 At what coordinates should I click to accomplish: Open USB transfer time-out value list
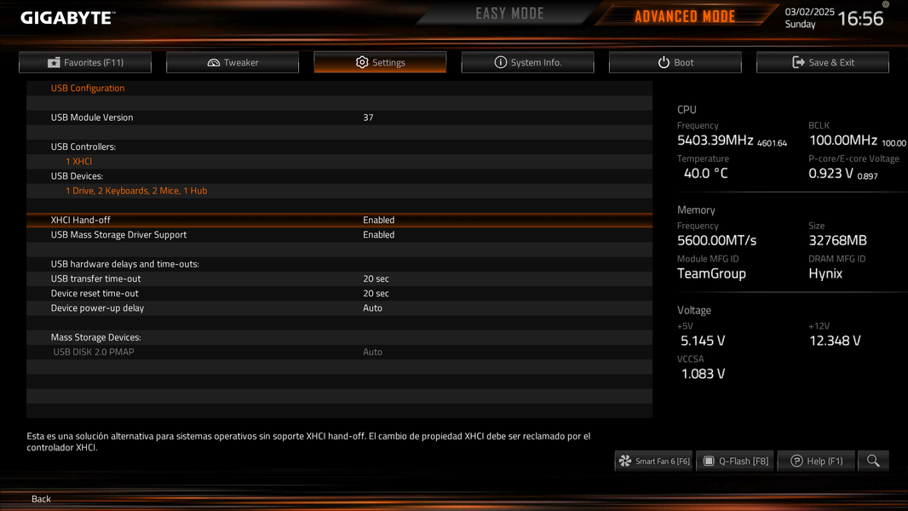tap(376, 278)
